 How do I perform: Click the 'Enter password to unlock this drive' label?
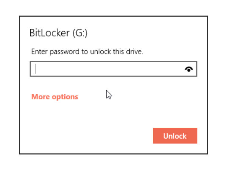tap(87, 52)
